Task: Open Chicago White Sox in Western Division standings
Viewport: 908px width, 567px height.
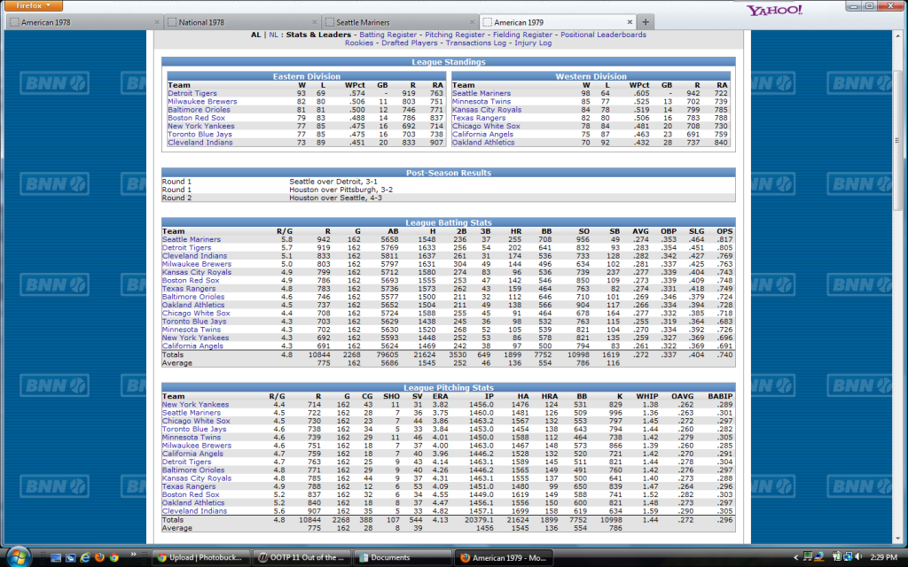Action: click(486, 126)
